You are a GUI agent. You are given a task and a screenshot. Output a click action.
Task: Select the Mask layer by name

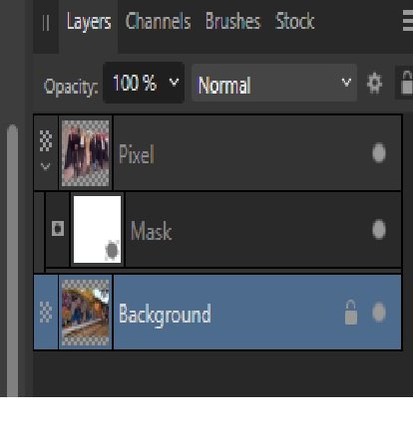pos(152,231)
